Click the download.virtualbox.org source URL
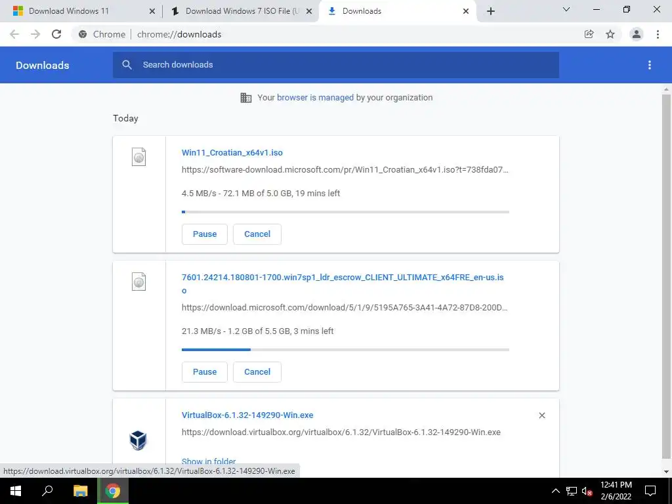 tap(341, 432)
